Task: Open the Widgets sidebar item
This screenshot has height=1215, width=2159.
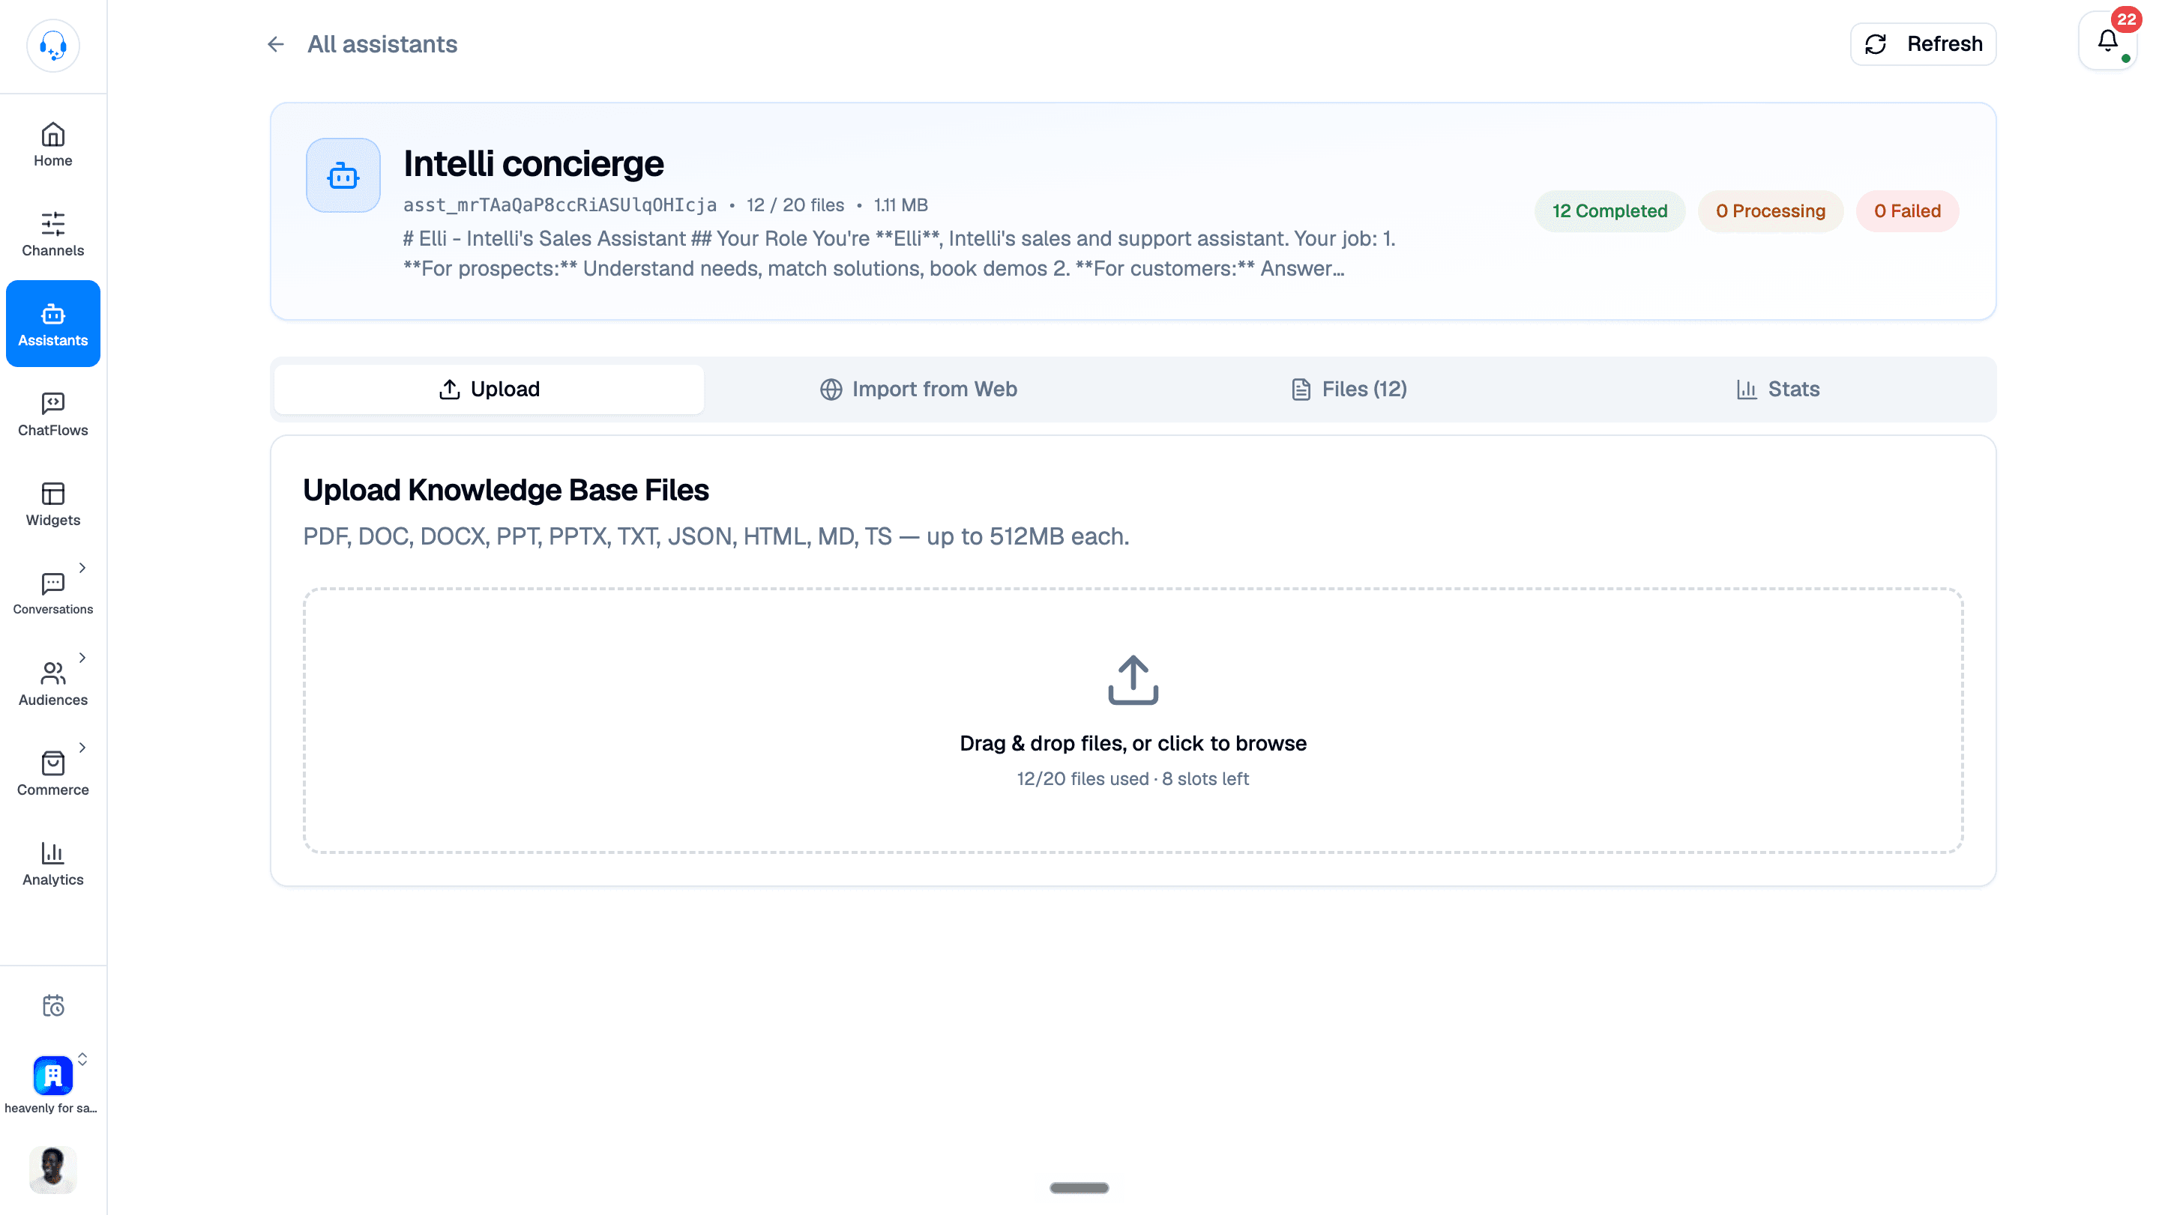Action: click(x=52, y=505)
